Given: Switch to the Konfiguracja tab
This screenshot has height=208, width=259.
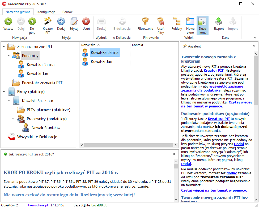Looking at the screenshot, I should click(x=46, y=12).
